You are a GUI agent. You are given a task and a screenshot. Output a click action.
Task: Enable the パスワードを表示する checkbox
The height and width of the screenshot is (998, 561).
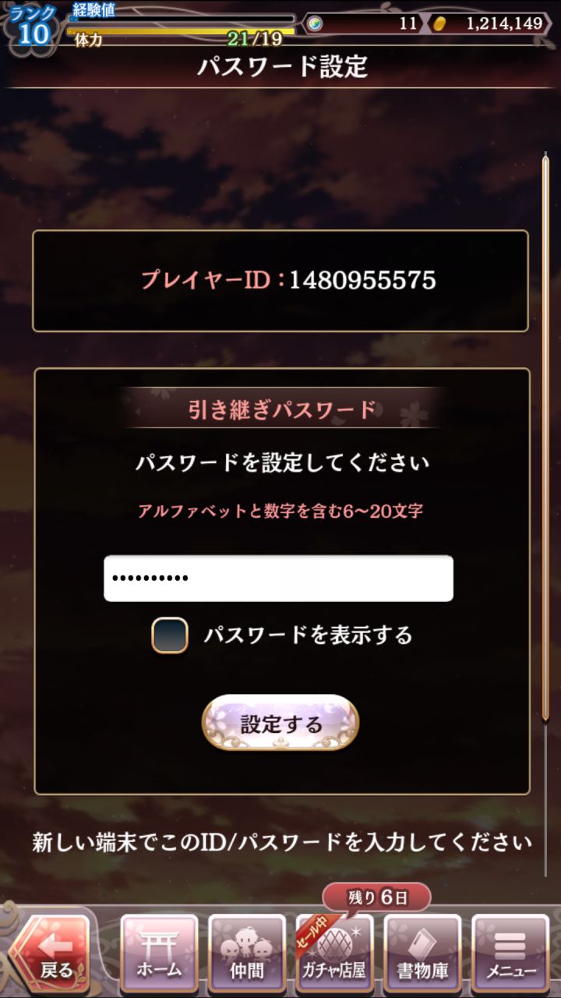[169, 635]
